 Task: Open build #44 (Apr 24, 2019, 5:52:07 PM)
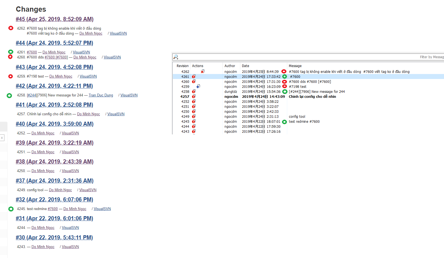click(54, 43)
